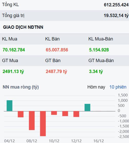This screenshot has width=129, height=143.
Task: Click the GT Mua column header
Action: [x=10, y=61]
